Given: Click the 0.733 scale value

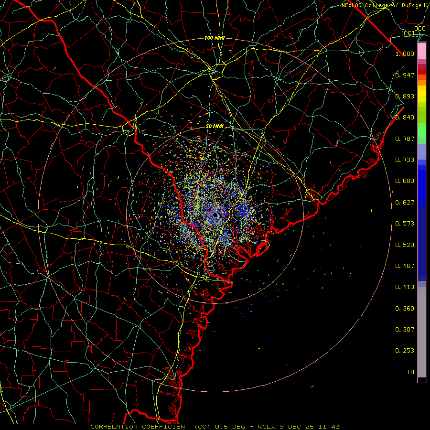Looking at the screenshot, I should [x=405, y=160].
